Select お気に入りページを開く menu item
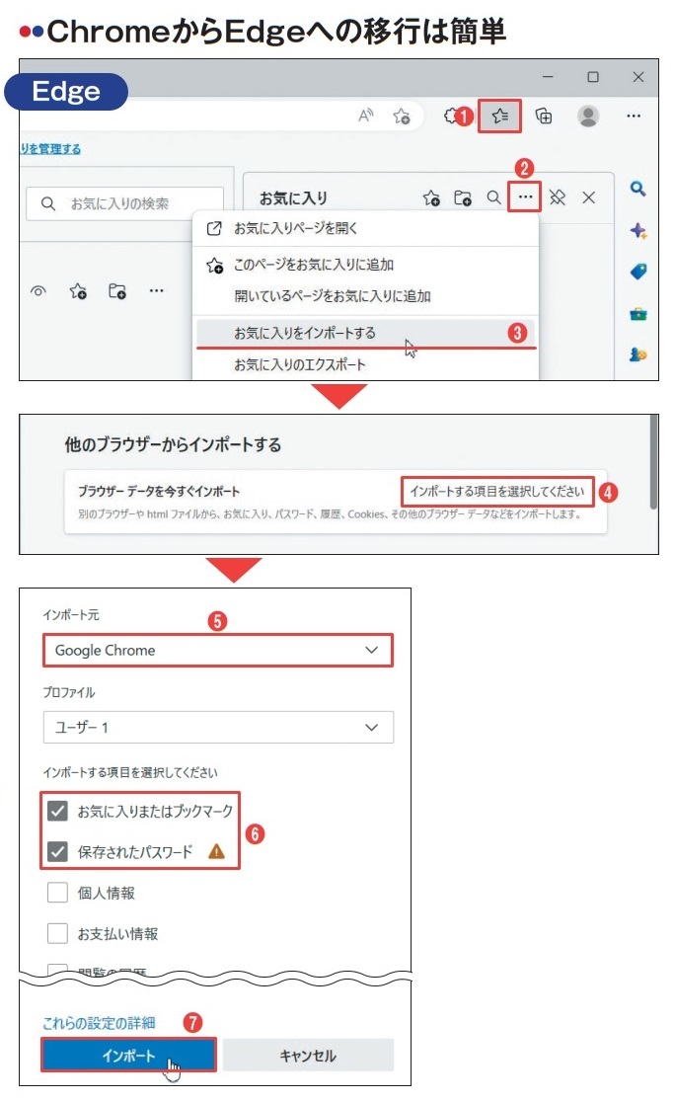The height and width of the screenshot is (1101, 675). coord(365,228)
